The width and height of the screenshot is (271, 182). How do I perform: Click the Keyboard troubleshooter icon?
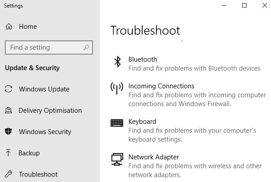coord(117,123)
